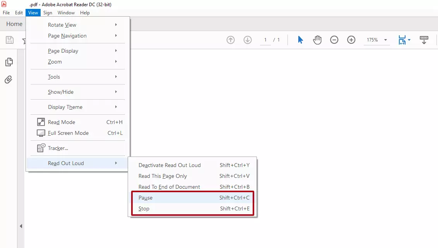Image resolution: width=438 pixels, height=248 pixels.
Task: Click the scrolling mode toolbar icon
Action: (x=424, y=40)
